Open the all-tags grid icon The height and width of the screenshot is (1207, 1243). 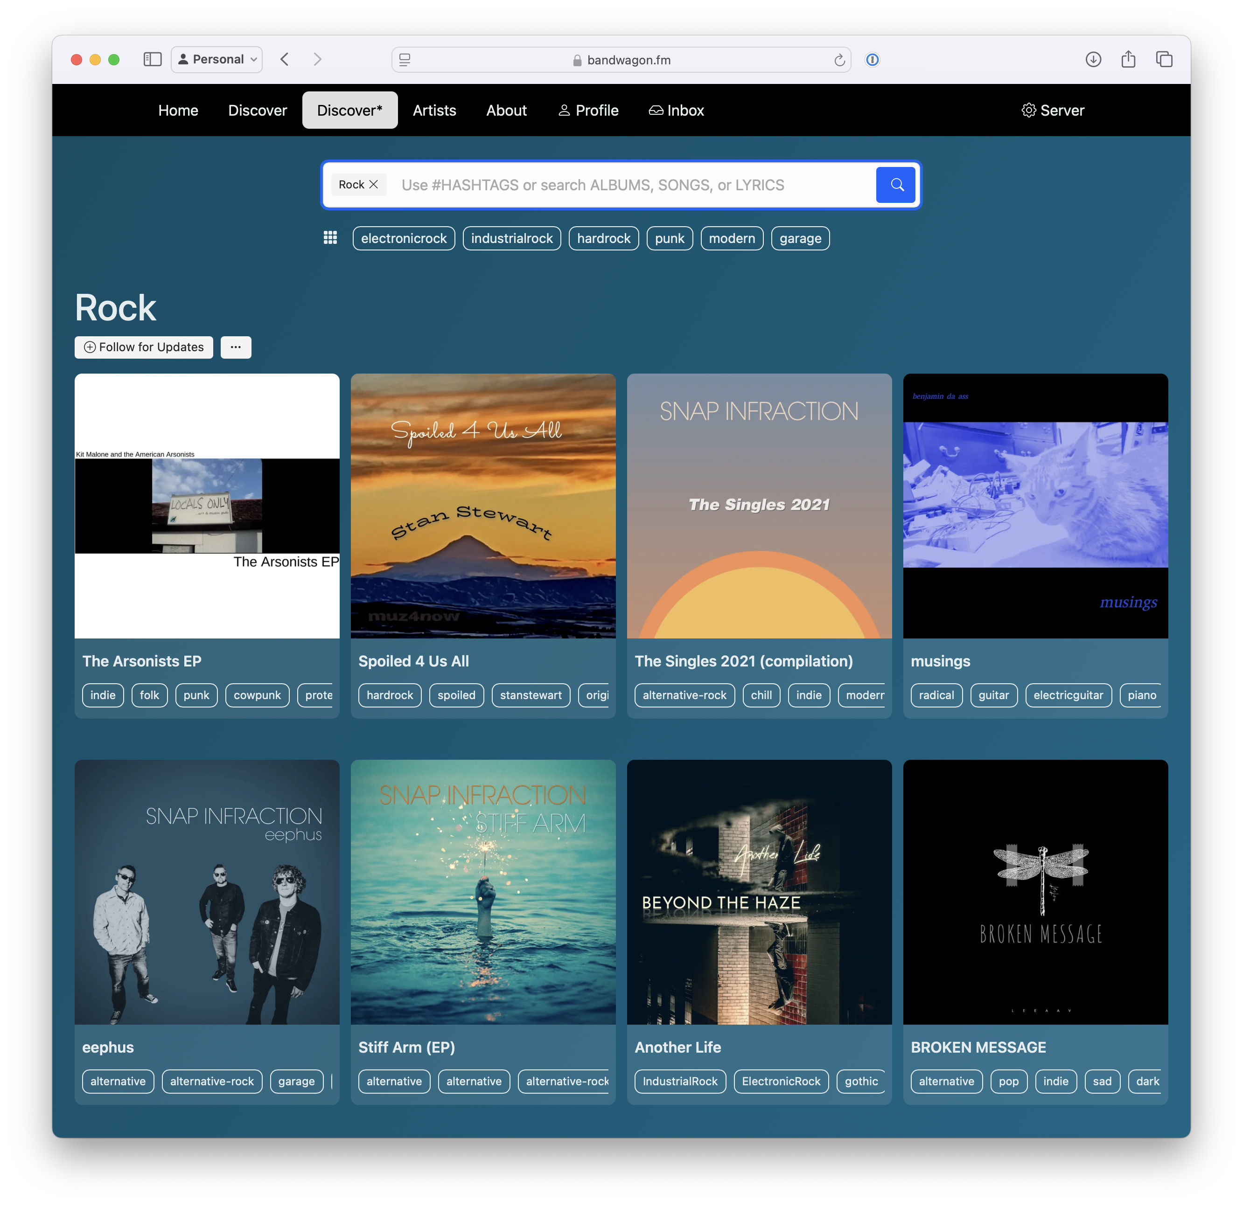[330, 238]
